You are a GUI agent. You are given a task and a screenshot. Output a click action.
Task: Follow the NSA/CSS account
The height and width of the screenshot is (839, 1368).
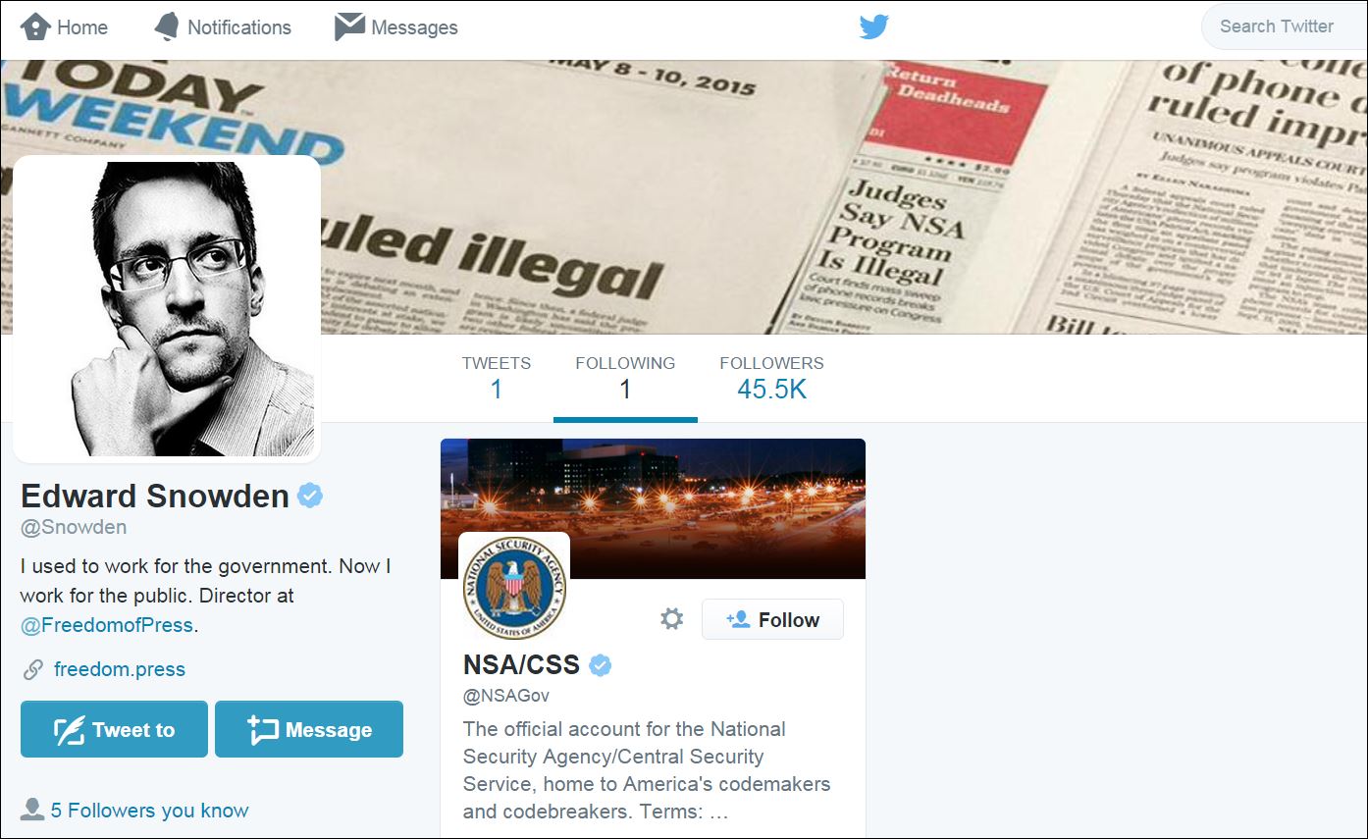pyautogui.click(x=772, y=619)
